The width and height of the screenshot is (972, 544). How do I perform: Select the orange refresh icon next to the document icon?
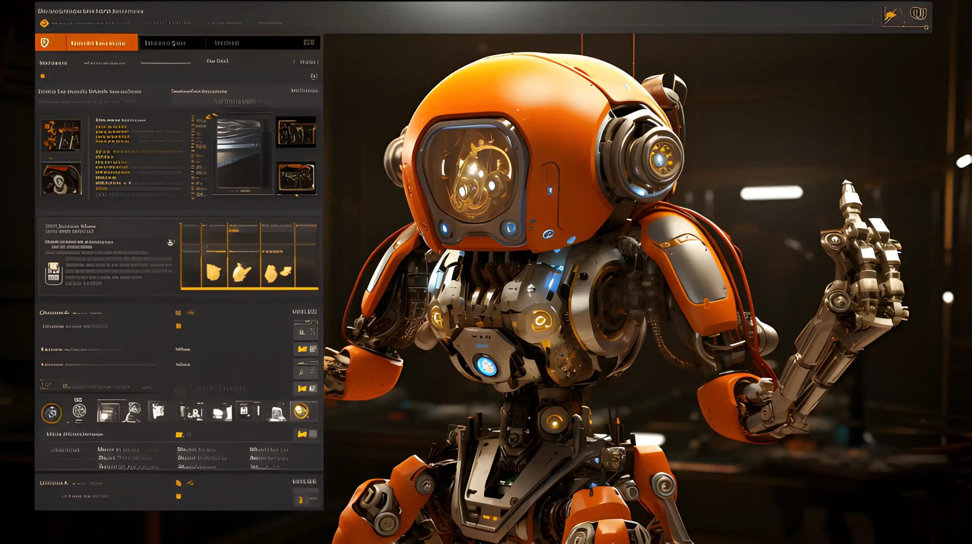[x=192, y=483]
